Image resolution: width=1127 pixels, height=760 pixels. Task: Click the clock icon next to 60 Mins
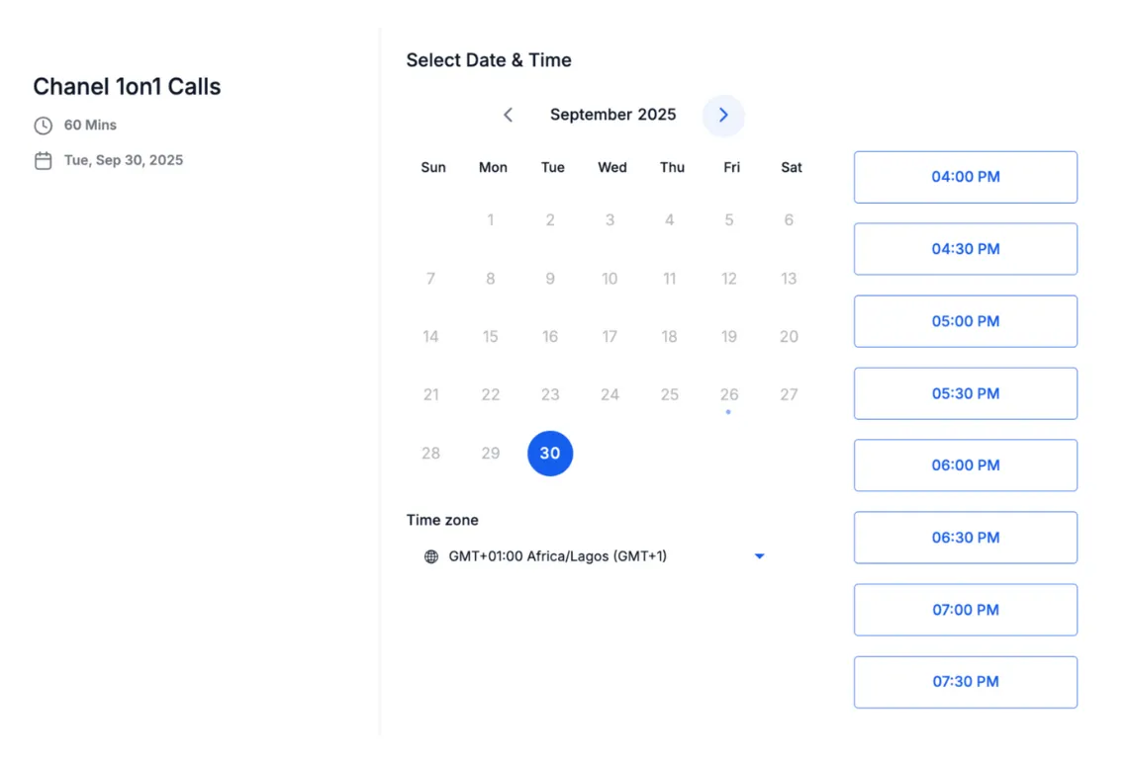(44, 126)
